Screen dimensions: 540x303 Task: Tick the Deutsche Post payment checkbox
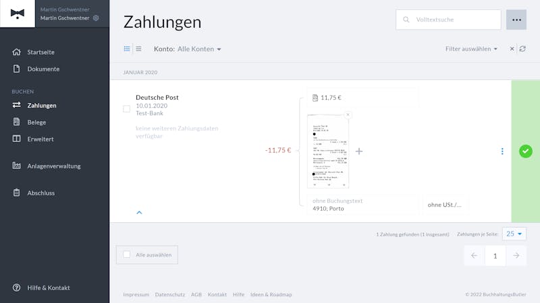click(127, 109)
